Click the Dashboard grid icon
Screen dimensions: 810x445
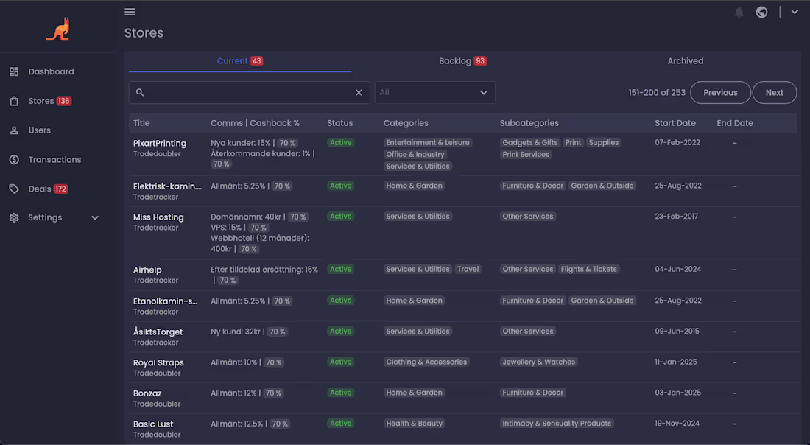click(x=14, y=72)
